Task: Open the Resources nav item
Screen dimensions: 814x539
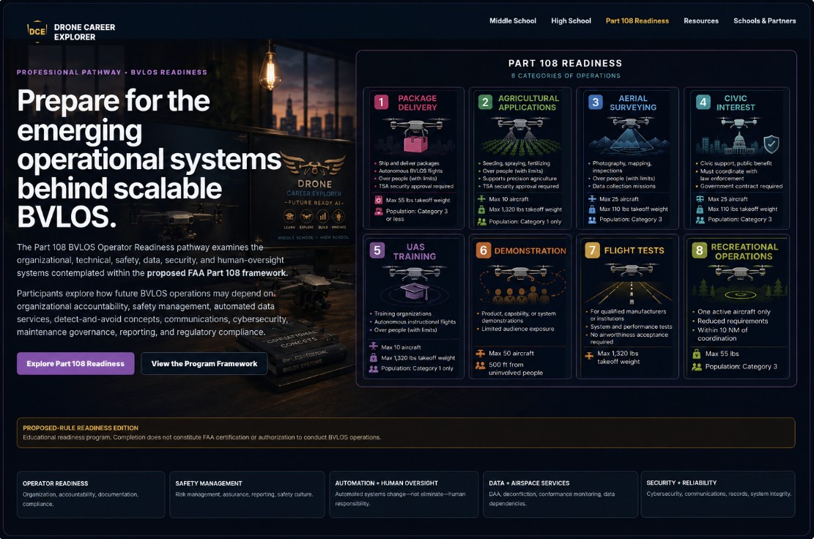Action: tap(701, 21)
